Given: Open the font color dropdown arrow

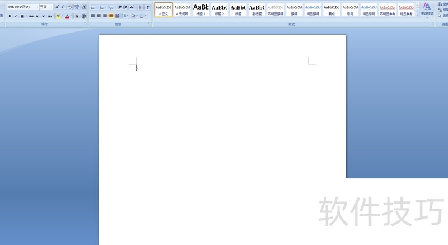Looking at the screenshot, I should (71, 16).
